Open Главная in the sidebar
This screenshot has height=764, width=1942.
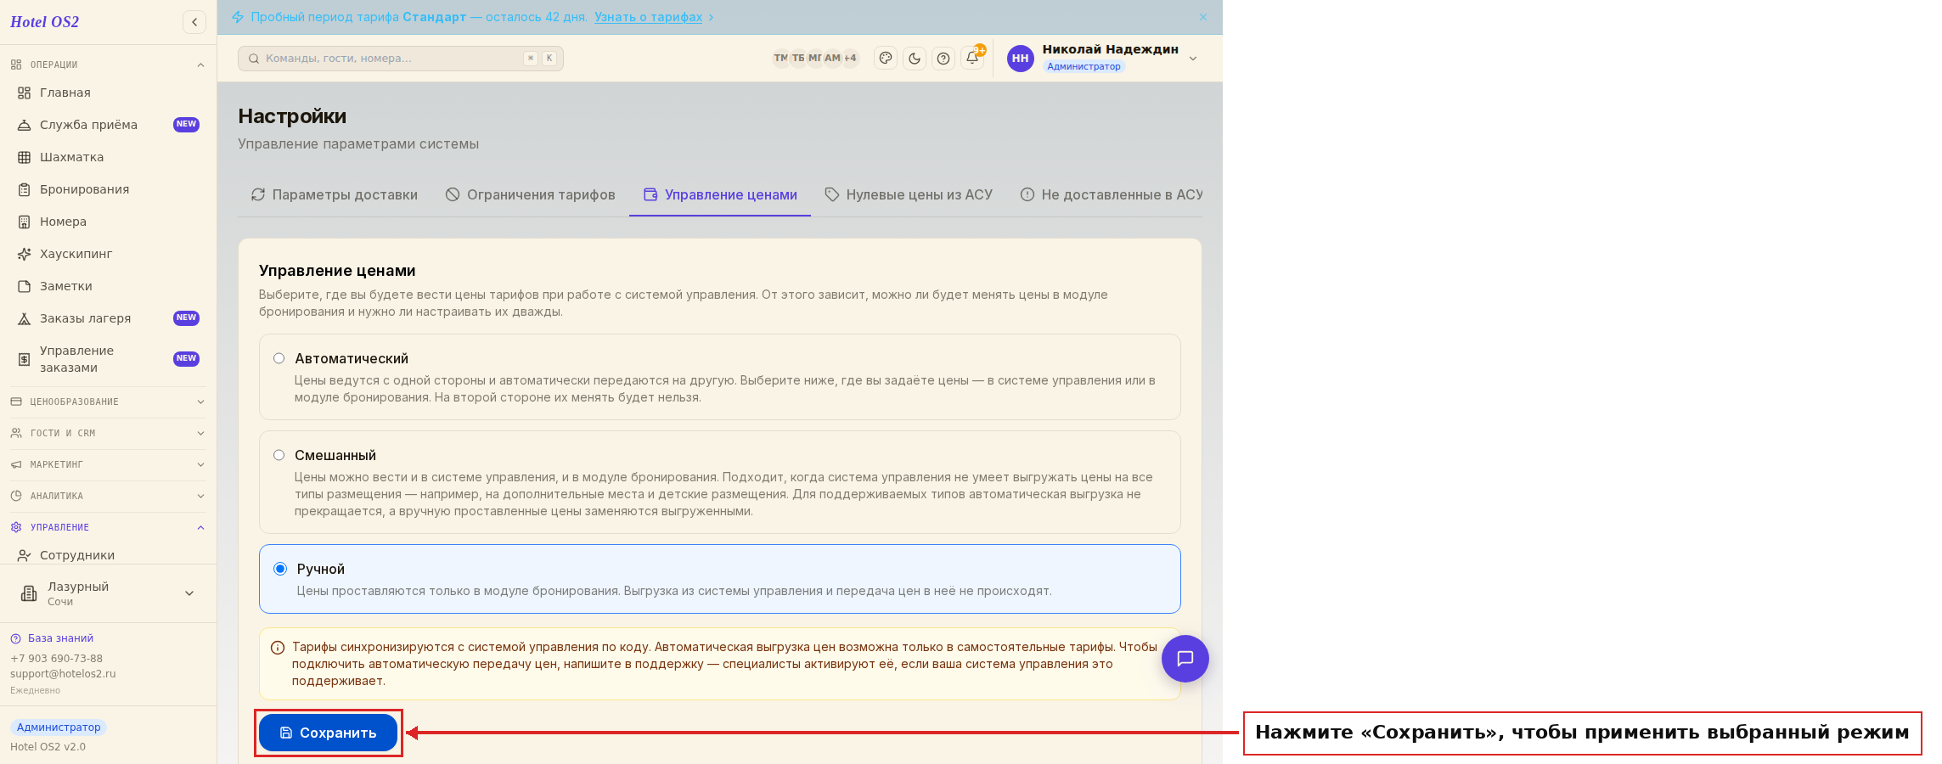(108, 93)
